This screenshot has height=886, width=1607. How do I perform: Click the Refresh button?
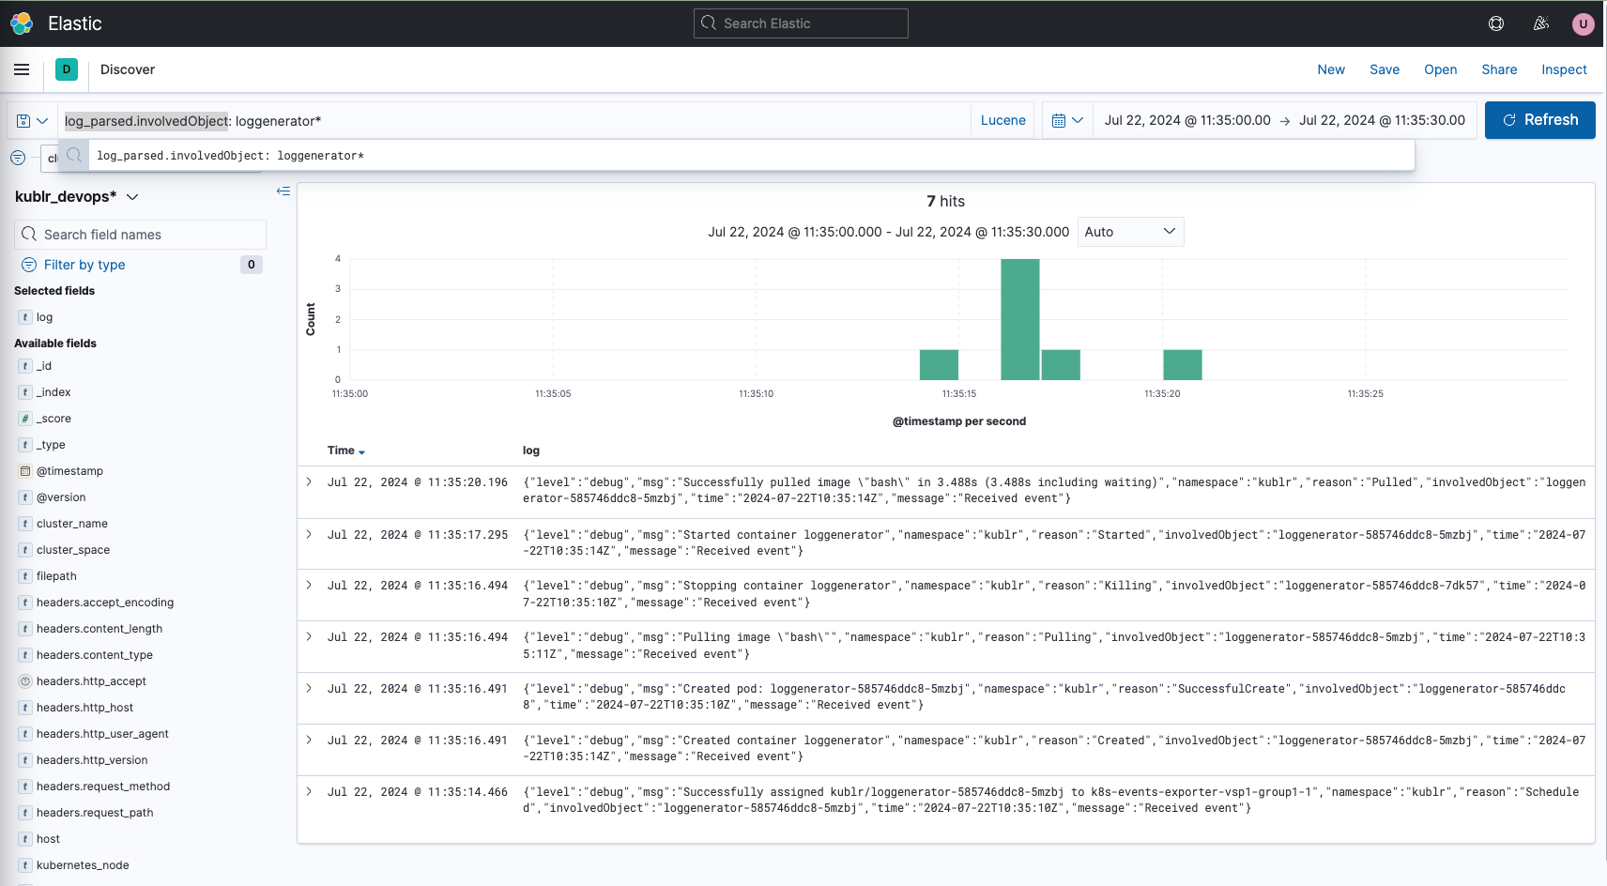pyautogui.click(x=1540, y=120)
